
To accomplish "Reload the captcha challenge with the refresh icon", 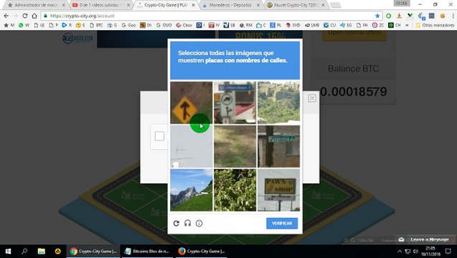I will coord(176,224).
